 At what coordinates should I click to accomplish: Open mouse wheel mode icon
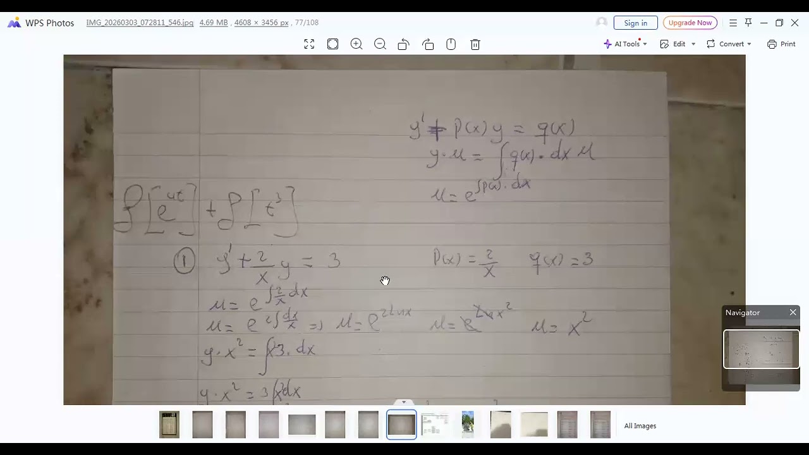[x=451, y=44]
